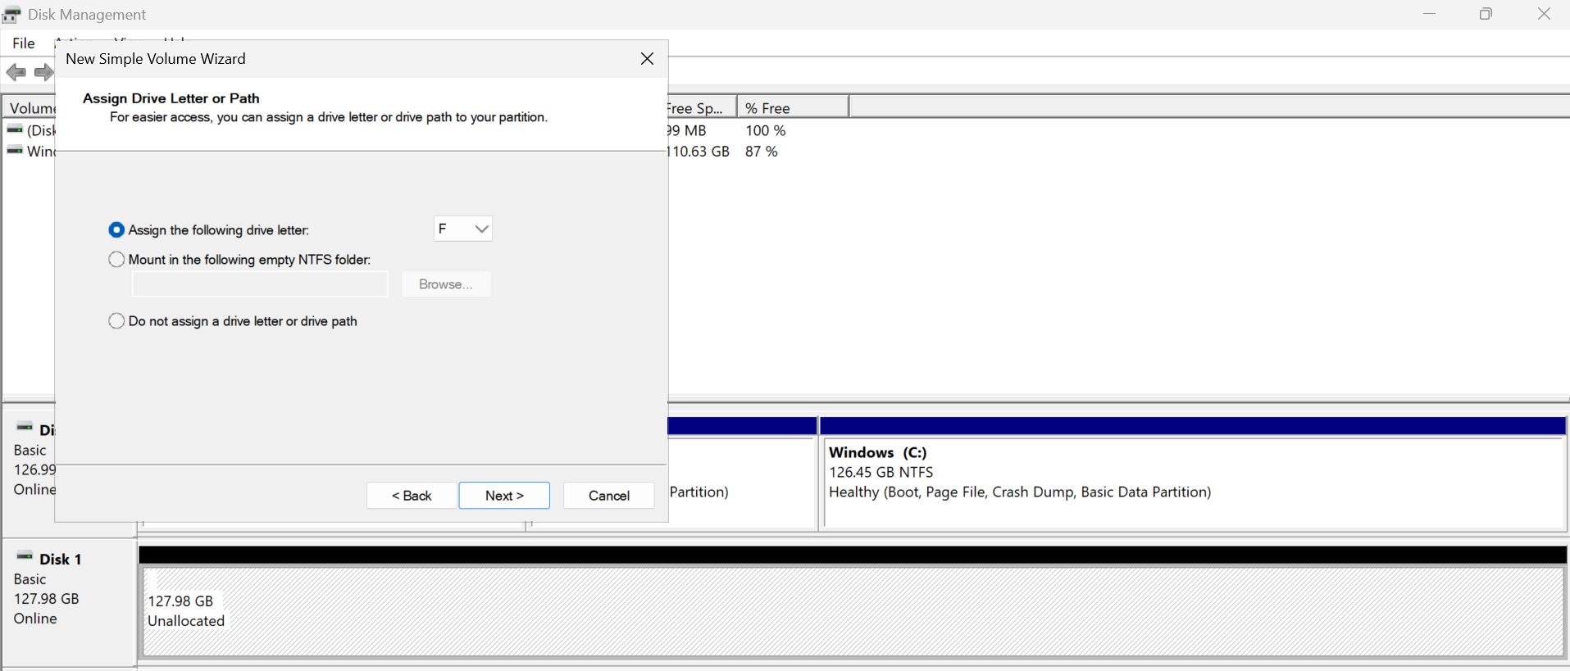
Task: Cancel the New Simple Volume Wizard
Action: (609, 496)
